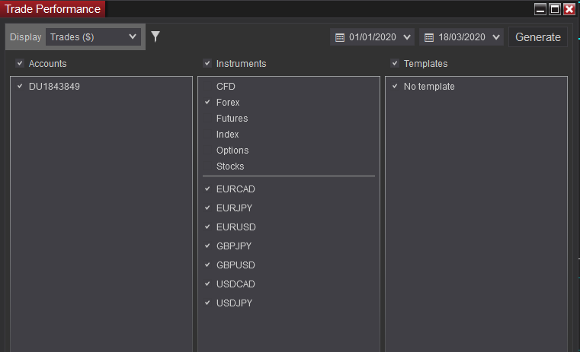
Task: Click the Generate button
Action: click(x=538, y=37)
